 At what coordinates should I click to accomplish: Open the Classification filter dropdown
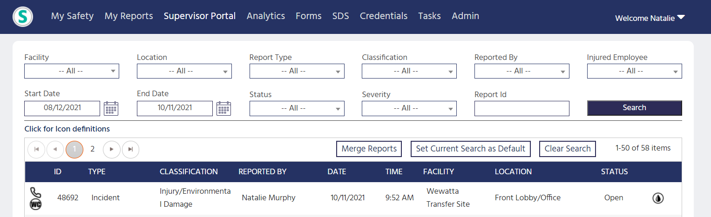(x=409, y=71)
